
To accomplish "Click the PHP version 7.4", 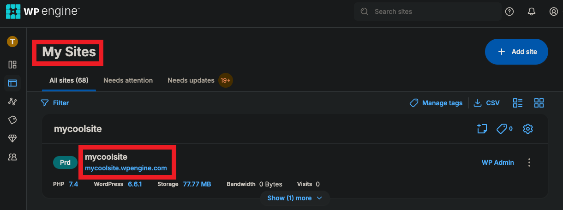I will (x=73, y=184).
